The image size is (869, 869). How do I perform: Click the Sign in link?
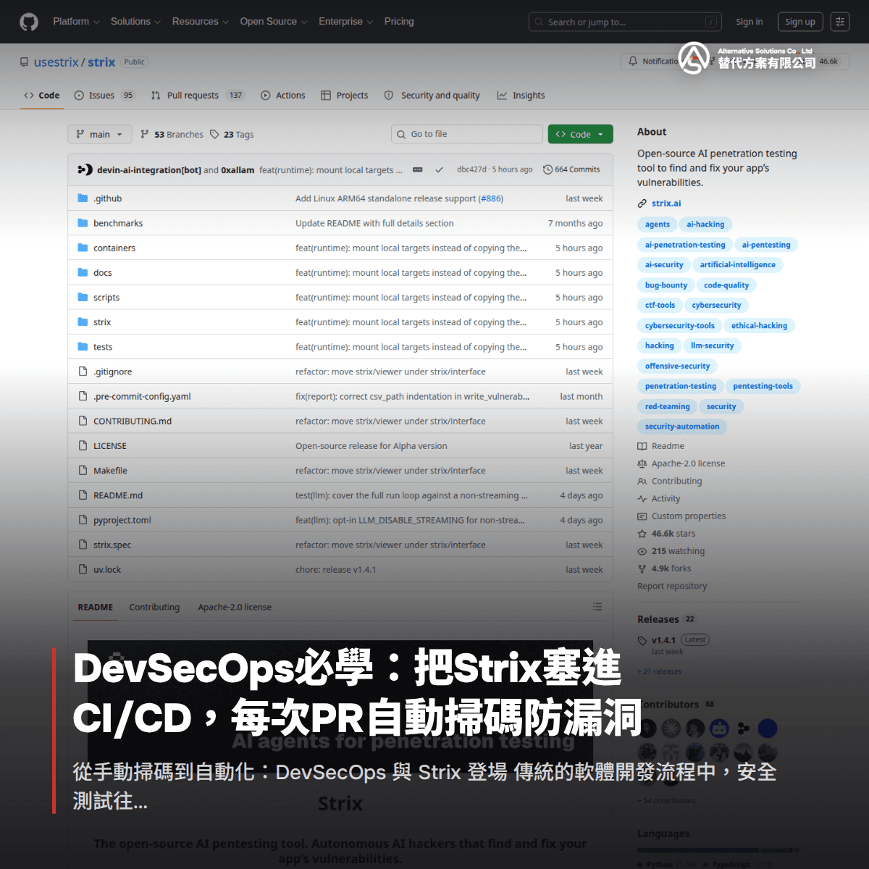pyautogui.click(x=749, y=22)
